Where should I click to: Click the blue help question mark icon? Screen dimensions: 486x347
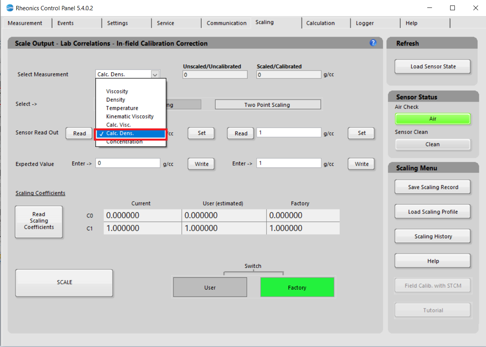point(373,43)
